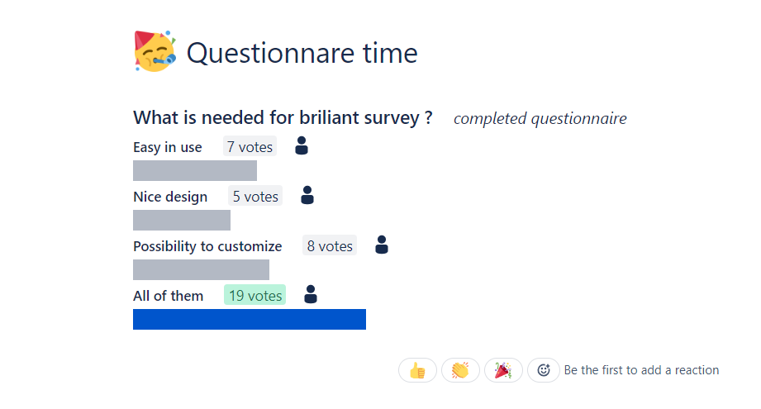Add the clapping hands reaction
Image resolution: width=761 pixels, height=409 pixels.
(460, 371)
